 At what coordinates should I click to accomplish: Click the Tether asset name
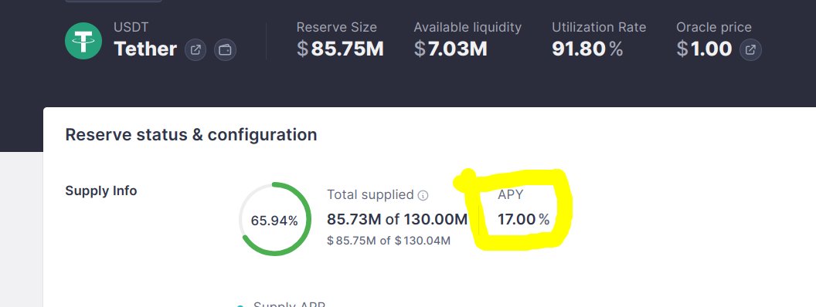(145, 49)
